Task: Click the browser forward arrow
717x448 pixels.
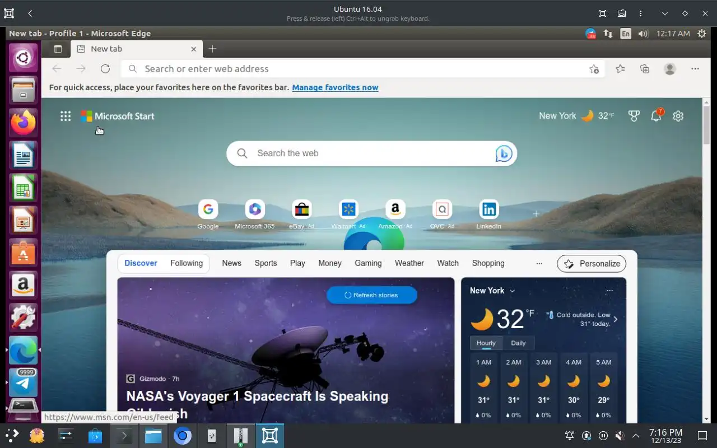Action: (x=81, y=69)
